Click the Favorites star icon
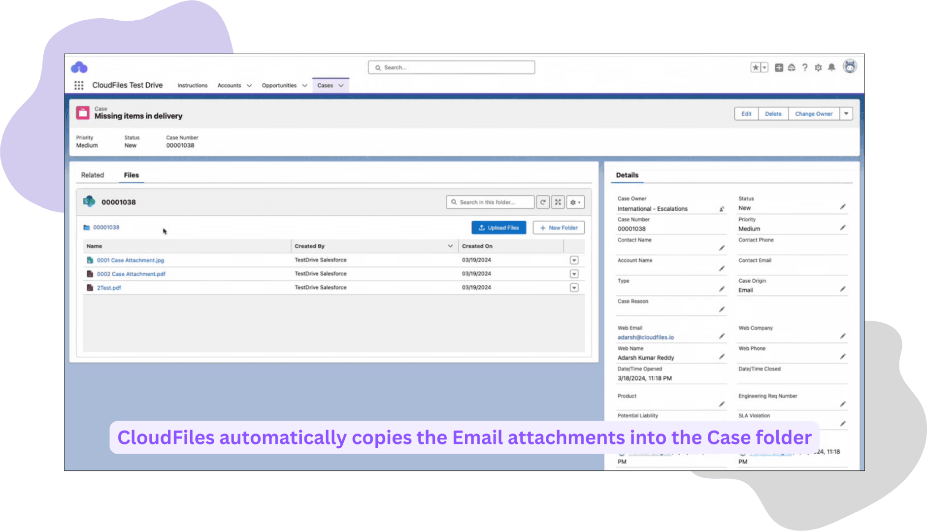Viewport: 929px width, 532px height. pyautogui.click(x=756, y=67)
